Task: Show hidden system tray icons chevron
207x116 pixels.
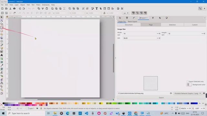Action: pyautogui.click(x=173, y=113)
